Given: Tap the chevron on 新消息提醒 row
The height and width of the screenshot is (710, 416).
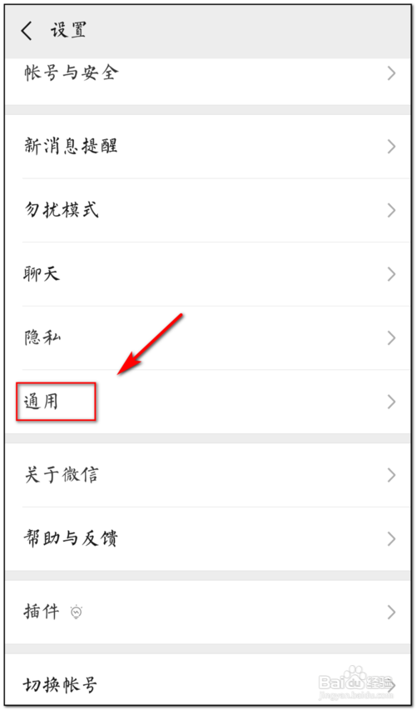Looking at the screenshot, I should coord(392,147).
